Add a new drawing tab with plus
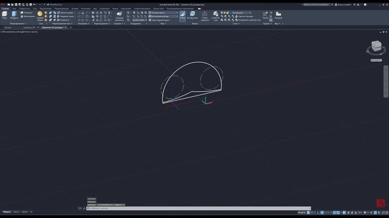 tap(71, 28)
